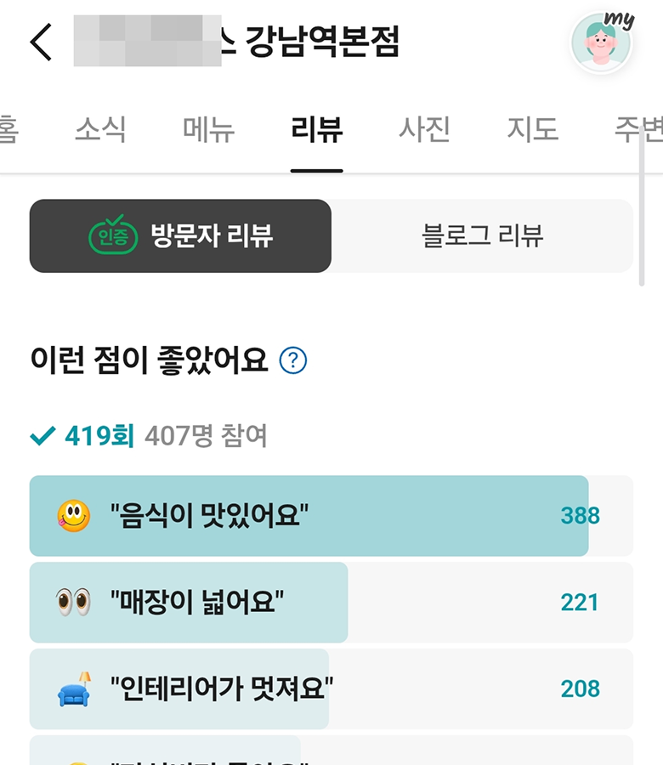663x765 pixels.
Task: Switch to 블로그 리뷰 toggle
Action: tap(482, 235)
